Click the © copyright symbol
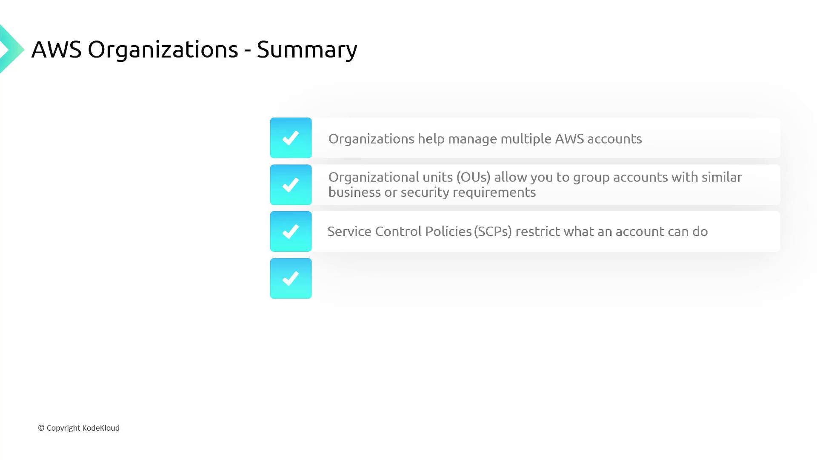The width and height of the screenshot is (817, 460). (41, 428)
